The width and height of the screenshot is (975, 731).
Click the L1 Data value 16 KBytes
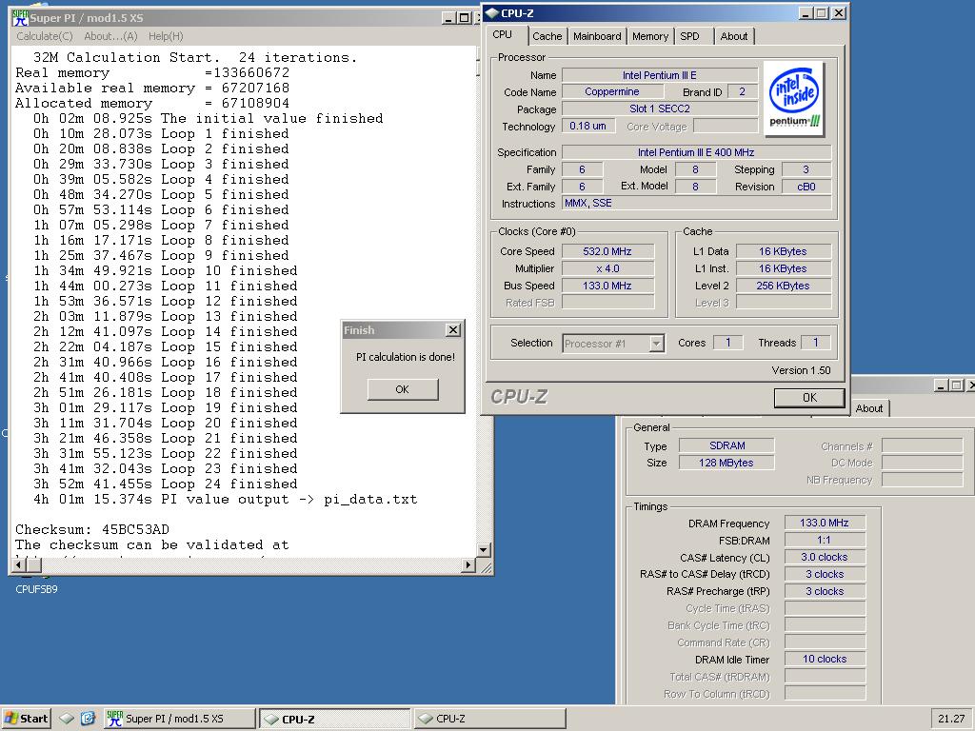[784, 251]
